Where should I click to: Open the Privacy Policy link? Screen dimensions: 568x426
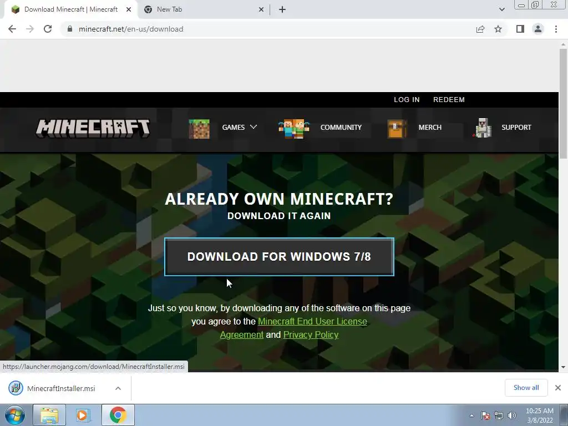[311, 334]
